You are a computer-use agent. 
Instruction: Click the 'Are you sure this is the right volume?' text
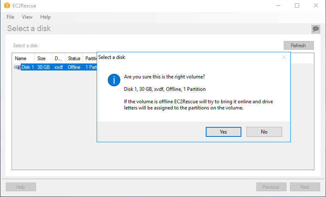(165, 77)
